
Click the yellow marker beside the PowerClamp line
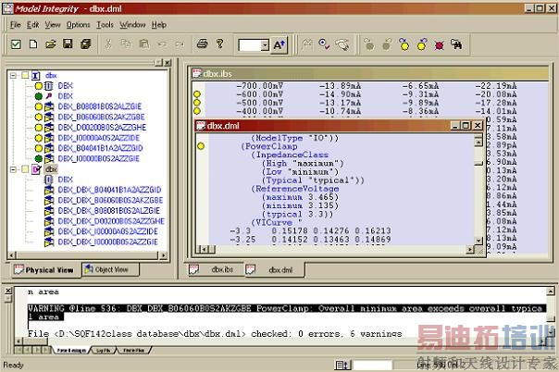point(201,146)
